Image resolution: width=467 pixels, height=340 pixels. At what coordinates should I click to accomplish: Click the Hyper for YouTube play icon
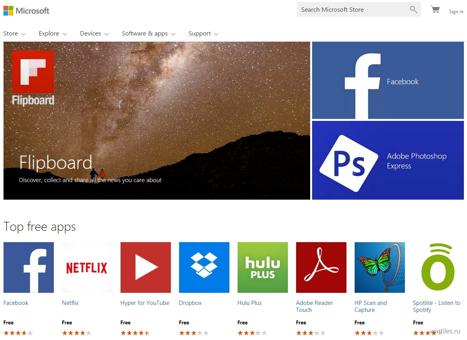click(146, 267)
